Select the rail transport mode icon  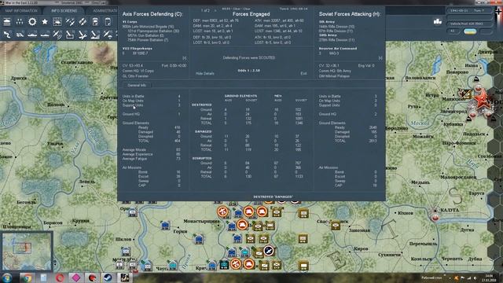[20, 35]
